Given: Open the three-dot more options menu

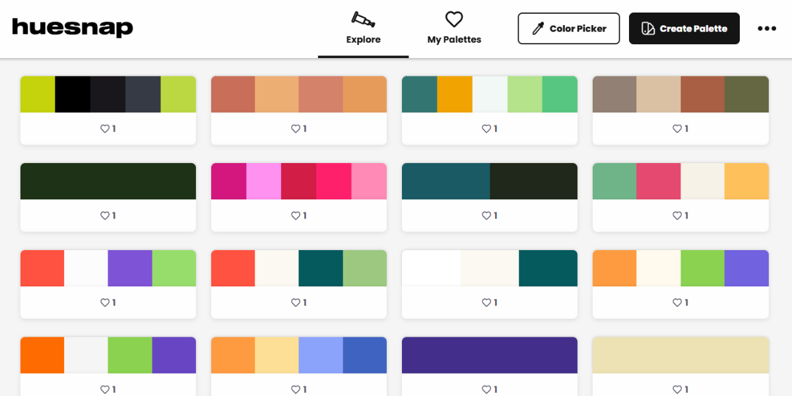Looking at the screenshot, I should click(x=766, y=28).
